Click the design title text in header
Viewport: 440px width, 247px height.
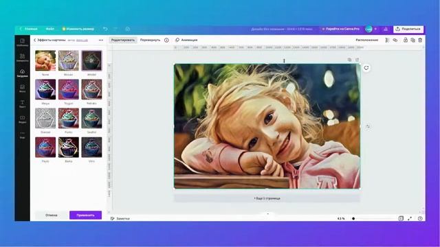tap(282, 29)
